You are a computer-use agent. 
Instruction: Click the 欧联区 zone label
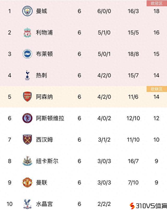coord(157,89)
